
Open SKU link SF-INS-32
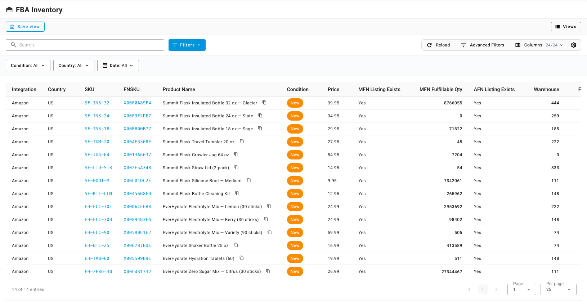tap(97, 103)
